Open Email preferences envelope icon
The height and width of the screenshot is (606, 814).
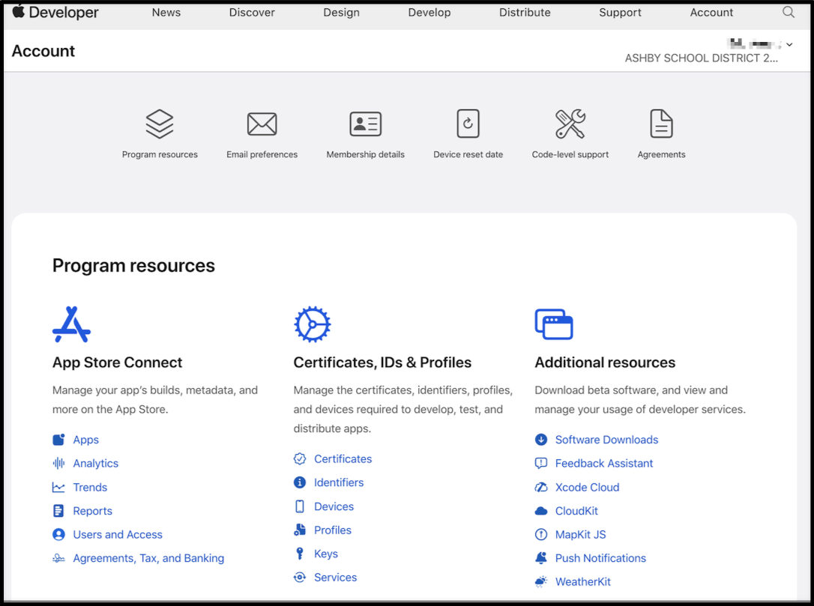click(x=262, y=124)
